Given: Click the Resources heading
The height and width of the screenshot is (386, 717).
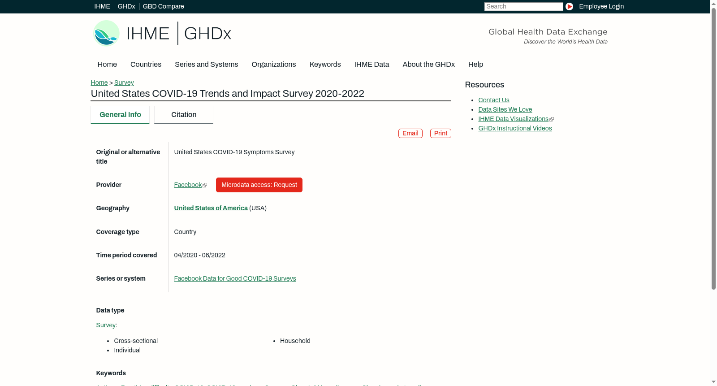Looking at the screenshot, I should pos(484,85).
